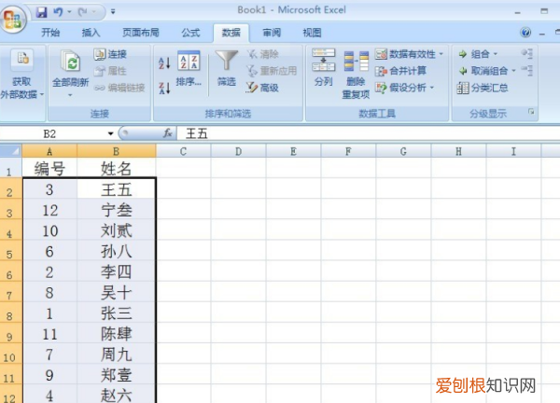Select column D header

238,151
